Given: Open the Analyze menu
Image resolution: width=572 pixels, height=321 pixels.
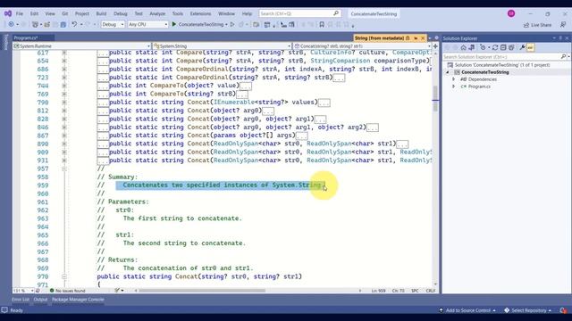Looking at the screenshot, I should [157, 13].
